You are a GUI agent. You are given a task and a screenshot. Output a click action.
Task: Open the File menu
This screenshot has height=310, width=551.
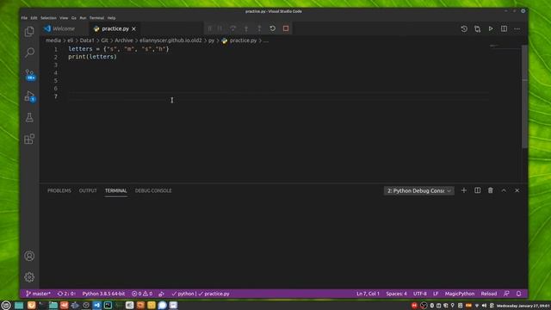[24, 18]
